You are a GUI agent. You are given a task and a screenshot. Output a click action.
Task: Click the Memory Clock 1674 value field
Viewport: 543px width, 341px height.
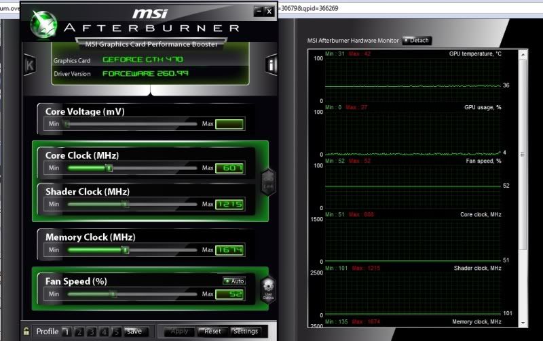229,250
